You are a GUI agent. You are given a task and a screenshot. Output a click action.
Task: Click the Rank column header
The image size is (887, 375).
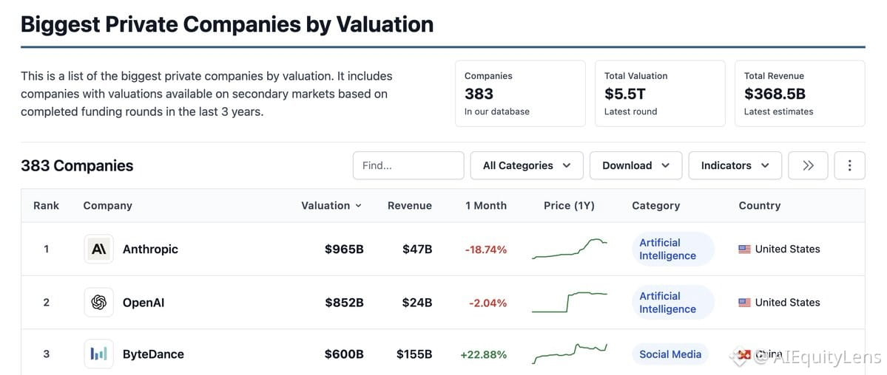pyautogui.click(x=46, y=205)
